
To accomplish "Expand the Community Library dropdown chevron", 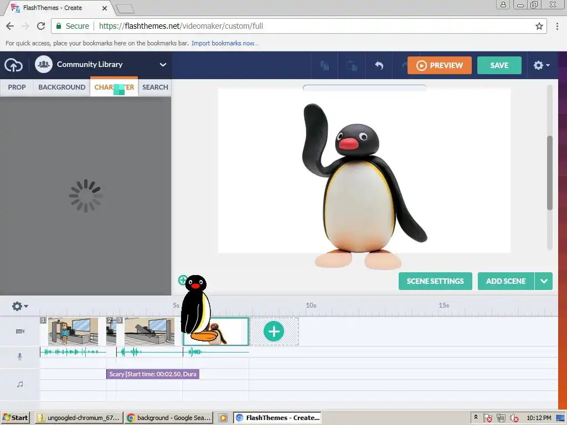I will click(x=163, y=65).
